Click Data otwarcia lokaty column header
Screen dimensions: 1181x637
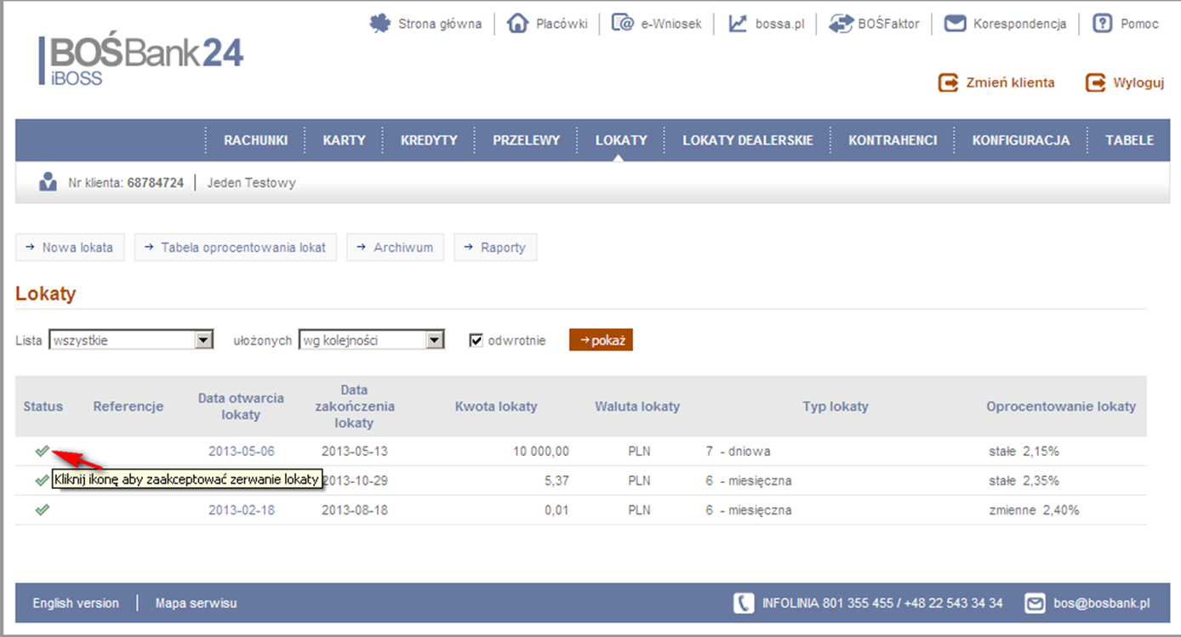pyautogui.click(x=241, y=406)
